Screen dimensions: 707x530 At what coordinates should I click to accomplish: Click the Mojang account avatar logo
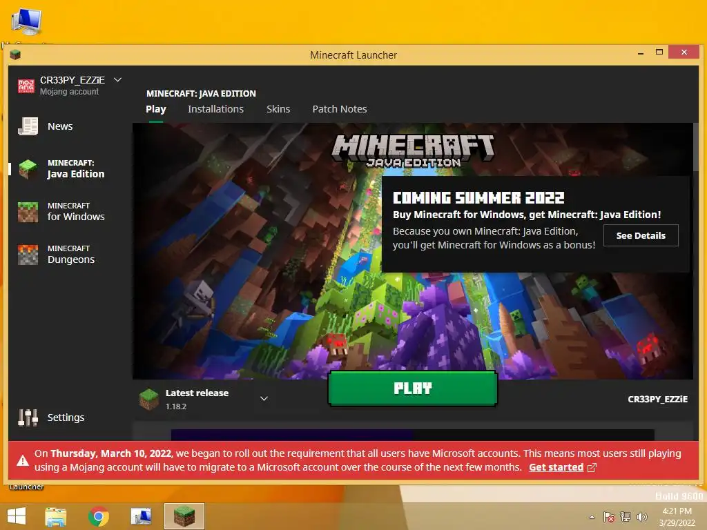coord(26,86)
